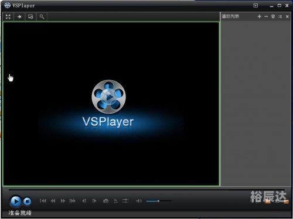The image size is (293, 219).
Task: Click the playlist order icon
Action: click(x=280, y=16)
